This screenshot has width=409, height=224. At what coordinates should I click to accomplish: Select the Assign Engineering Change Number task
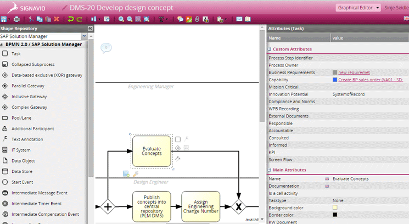pyautogui.click(x=201, y=206)
